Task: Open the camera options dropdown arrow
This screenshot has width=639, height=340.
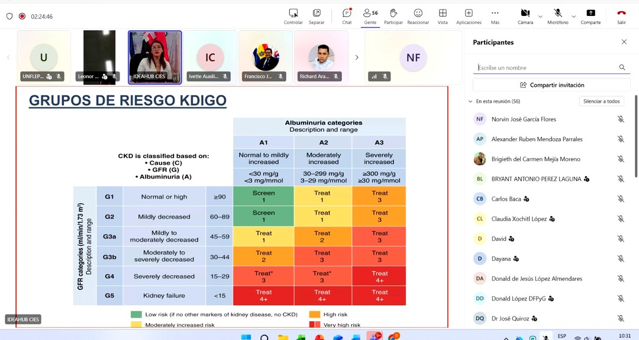Action: [540, 17]
